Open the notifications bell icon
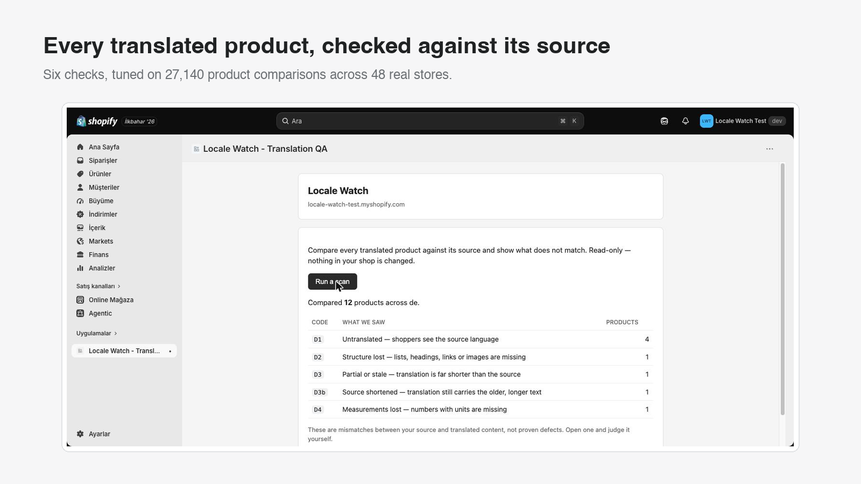This screenshot has height=484, width=861. pos(685,121)
